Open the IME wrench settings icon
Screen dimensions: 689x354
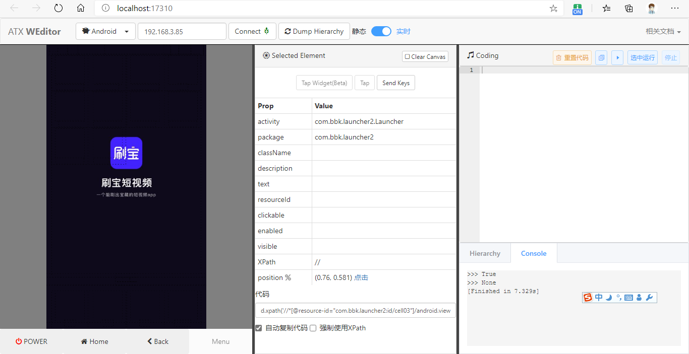click(649, 298)
